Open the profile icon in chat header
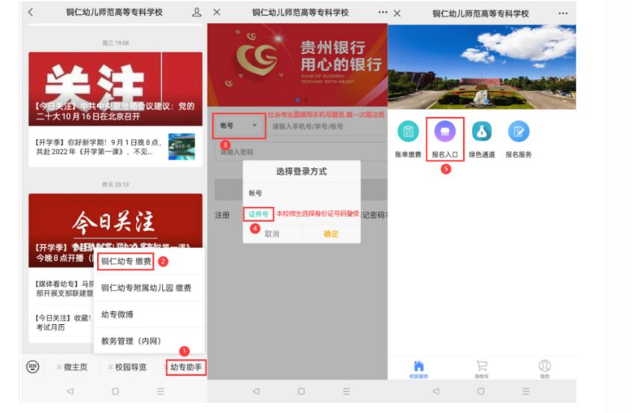This screenshot has width=632, height=413. pos(196,13)
